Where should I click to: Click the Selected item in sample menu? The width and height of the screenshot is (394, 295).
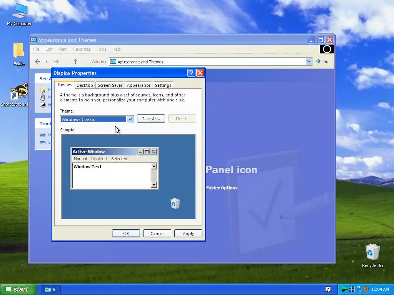click(x=119, y=159)
